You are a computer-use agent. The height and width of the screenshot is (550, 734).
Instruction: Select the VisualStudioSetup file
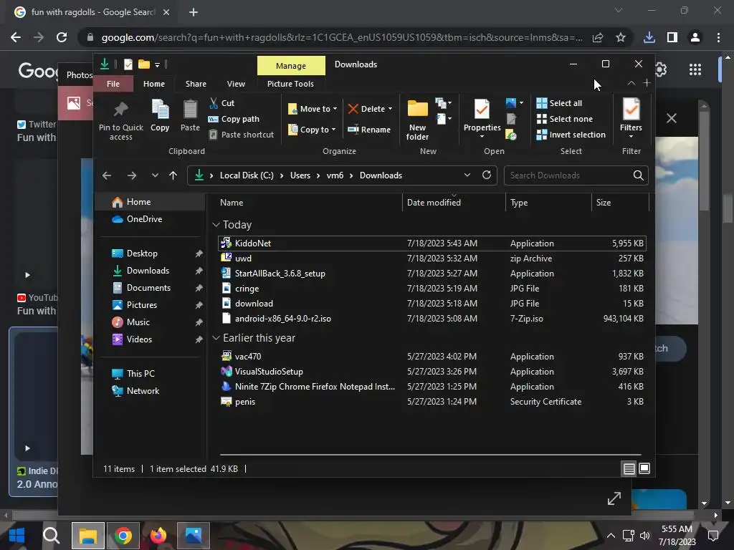pos(432,372)
